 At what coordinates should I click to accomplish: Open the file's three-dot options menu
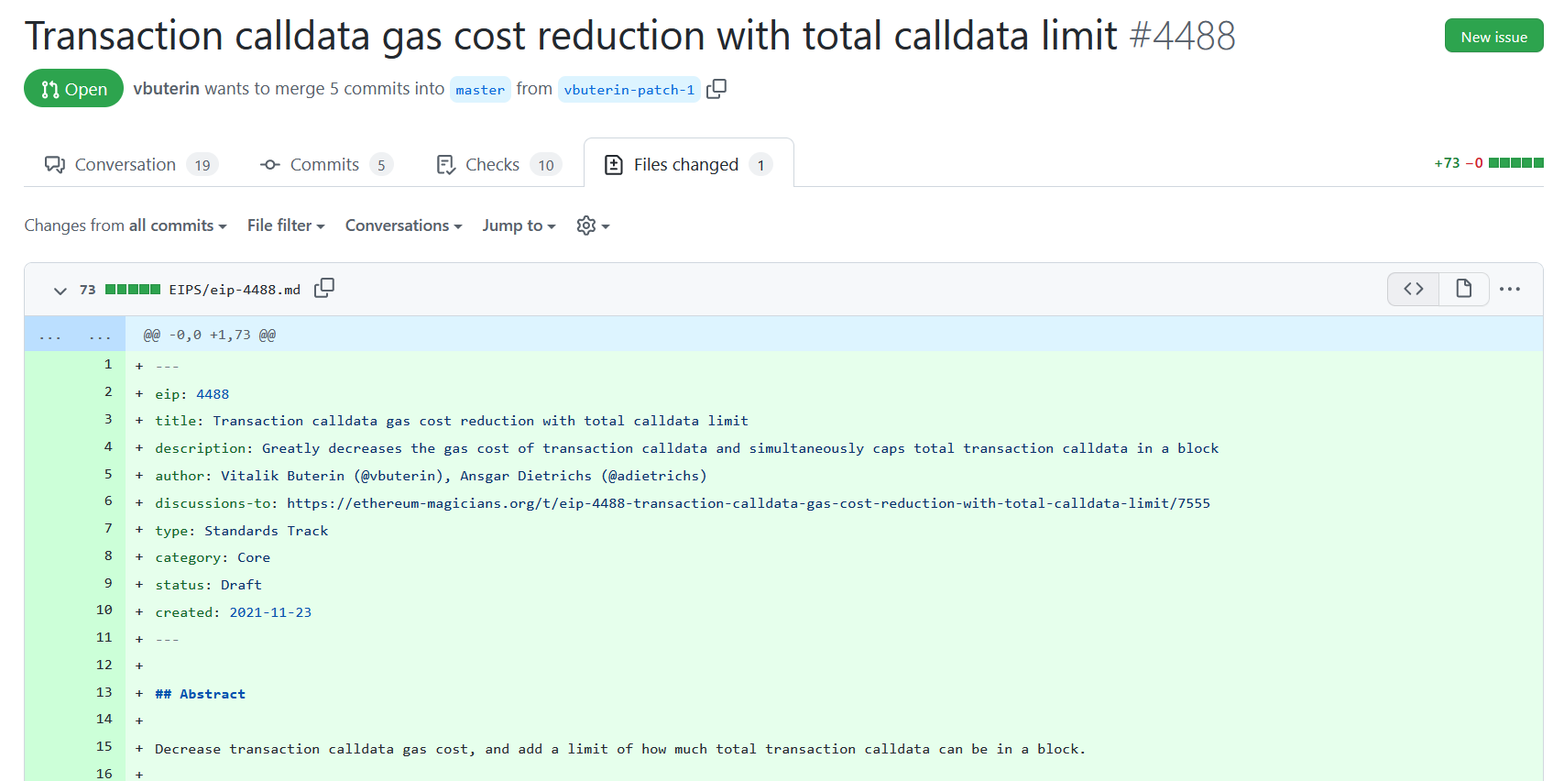1510,289
